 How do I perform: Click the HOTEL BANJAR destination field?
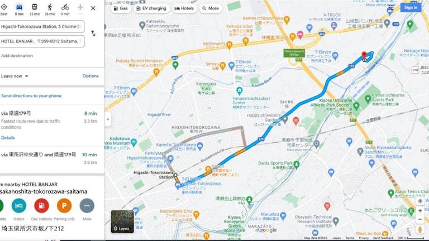41,41
